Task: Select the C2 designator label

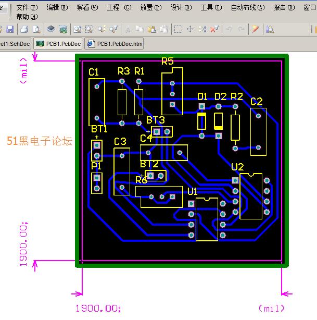Action: point(257,102)
